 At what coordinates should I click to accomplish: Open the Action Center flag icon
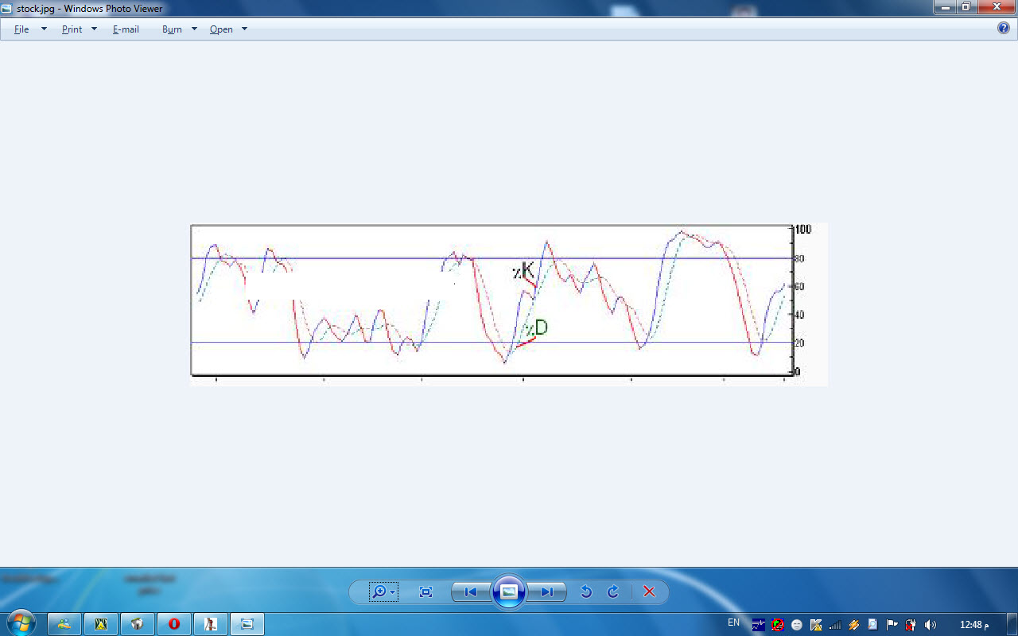pyautogui.click(x=892, y=625)
